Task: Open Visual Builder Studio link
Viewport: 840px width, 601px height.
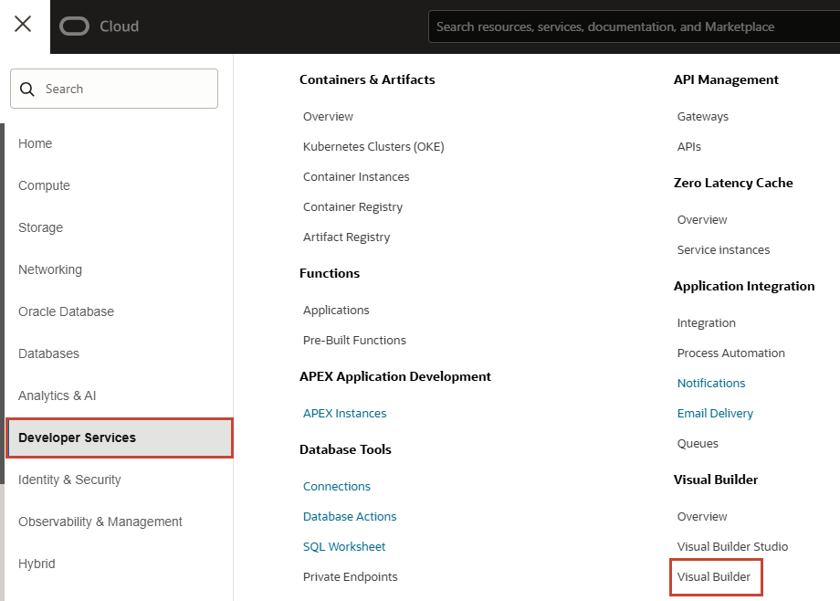Action: [x=732, y=546]
